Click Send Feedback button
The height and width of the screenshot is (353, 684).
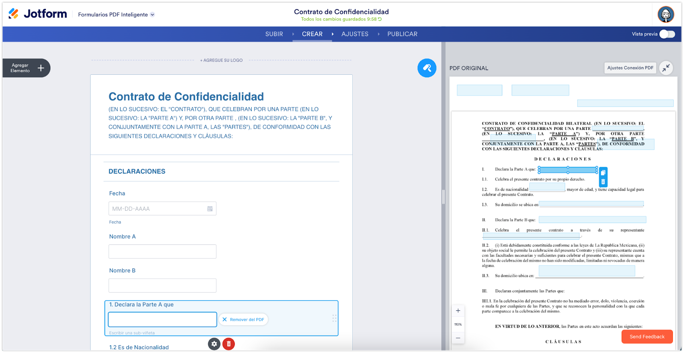pyautogui.click(x=647, y=337)
